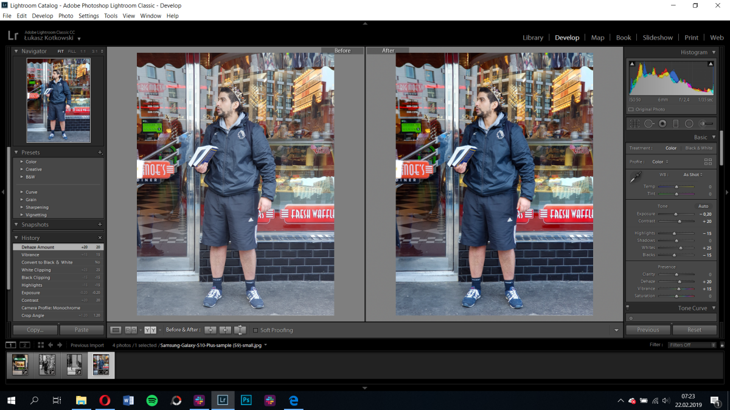730x410 pixels.
Task: Toggle the Original Photo checkbox in Histogram
Action: [631, 109]
